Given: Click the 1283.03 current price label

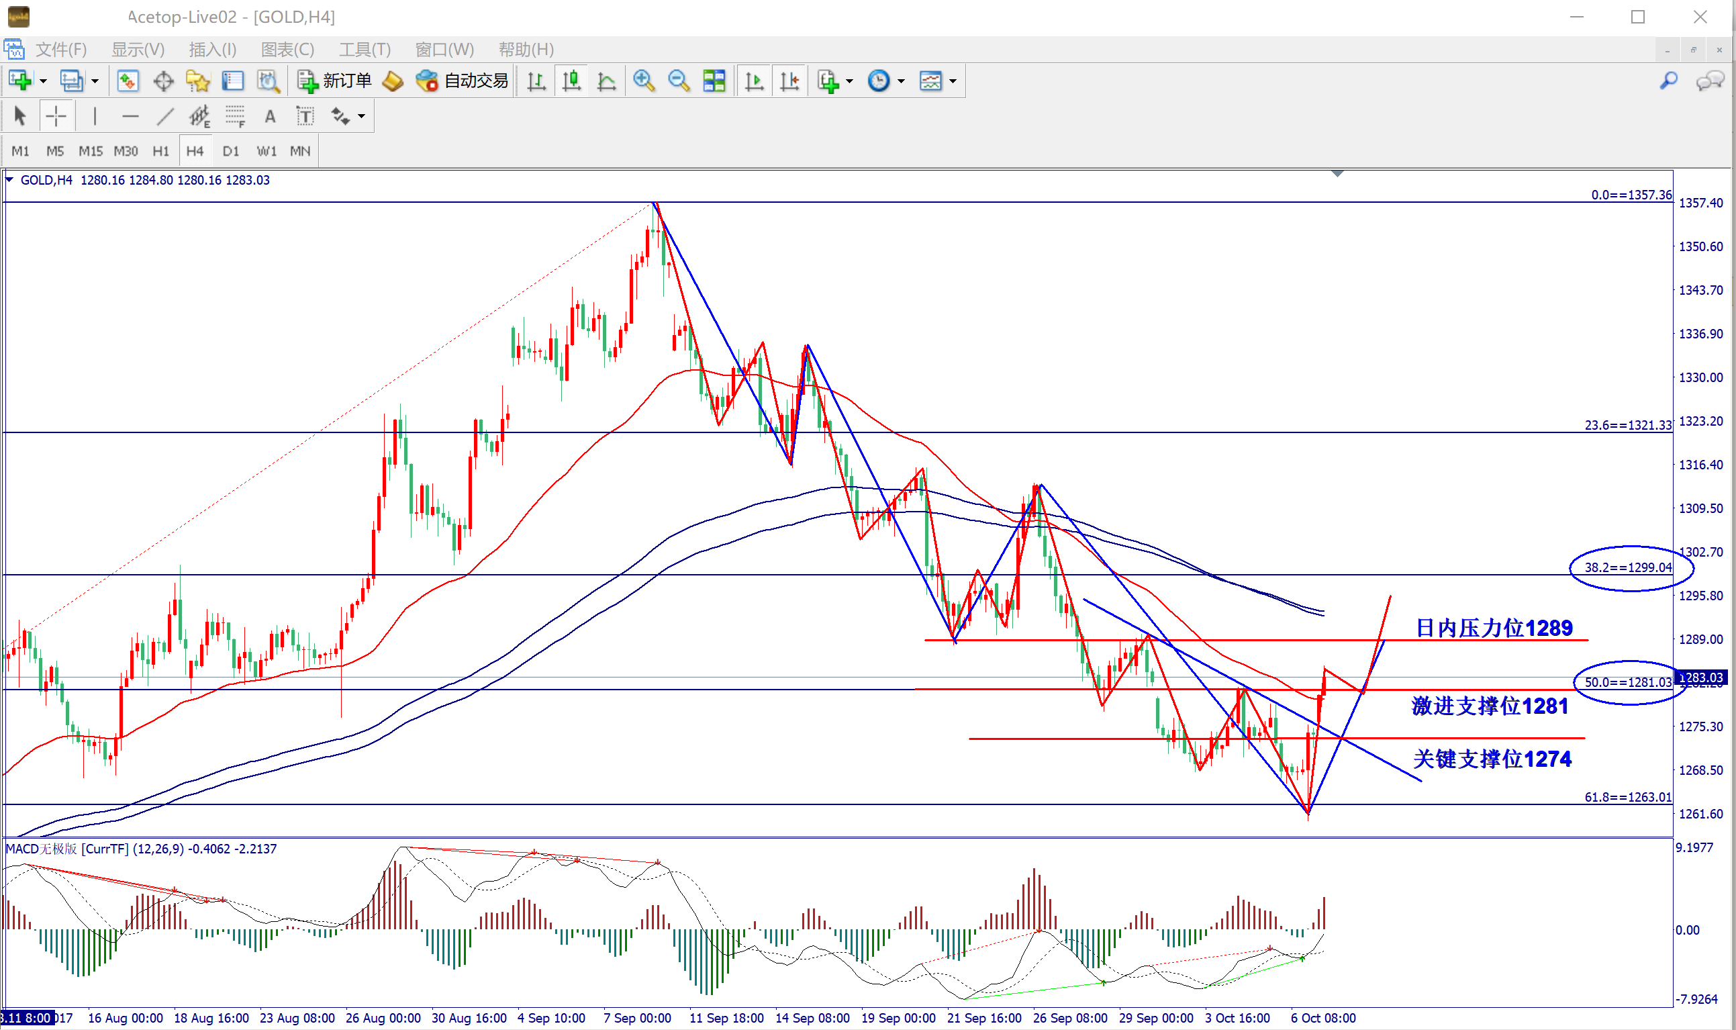Looking at the screenshot, I should (1701, 677).
